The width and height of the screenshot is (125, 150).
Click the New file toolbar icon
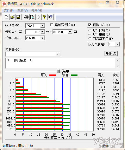[6, 17]
